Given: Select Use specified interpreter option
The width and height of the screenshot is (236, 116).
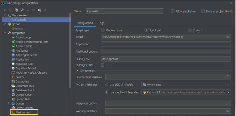Looking at the screenshot, I should [x=107, y=92].
